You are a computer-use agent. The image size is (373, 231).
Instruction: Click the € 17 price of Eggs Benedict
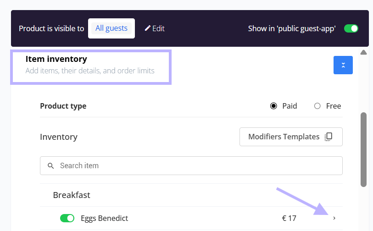289,218
